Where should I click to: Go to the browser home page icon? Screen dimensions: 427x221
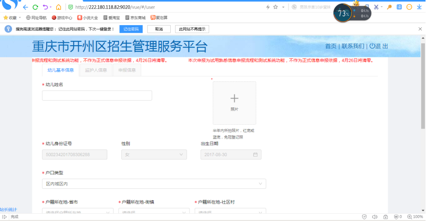pos(58,7)
